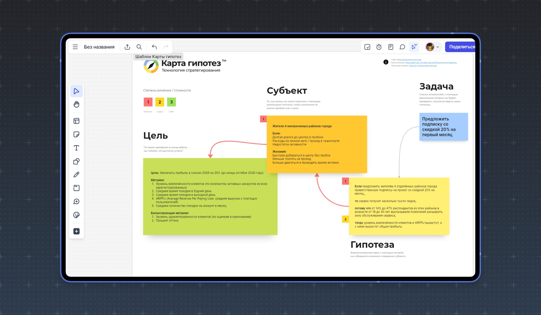Viewport: 541px width, 315px height.
Task: Toggle the collaborator cursors display icon
Action: tap(414, 47)
